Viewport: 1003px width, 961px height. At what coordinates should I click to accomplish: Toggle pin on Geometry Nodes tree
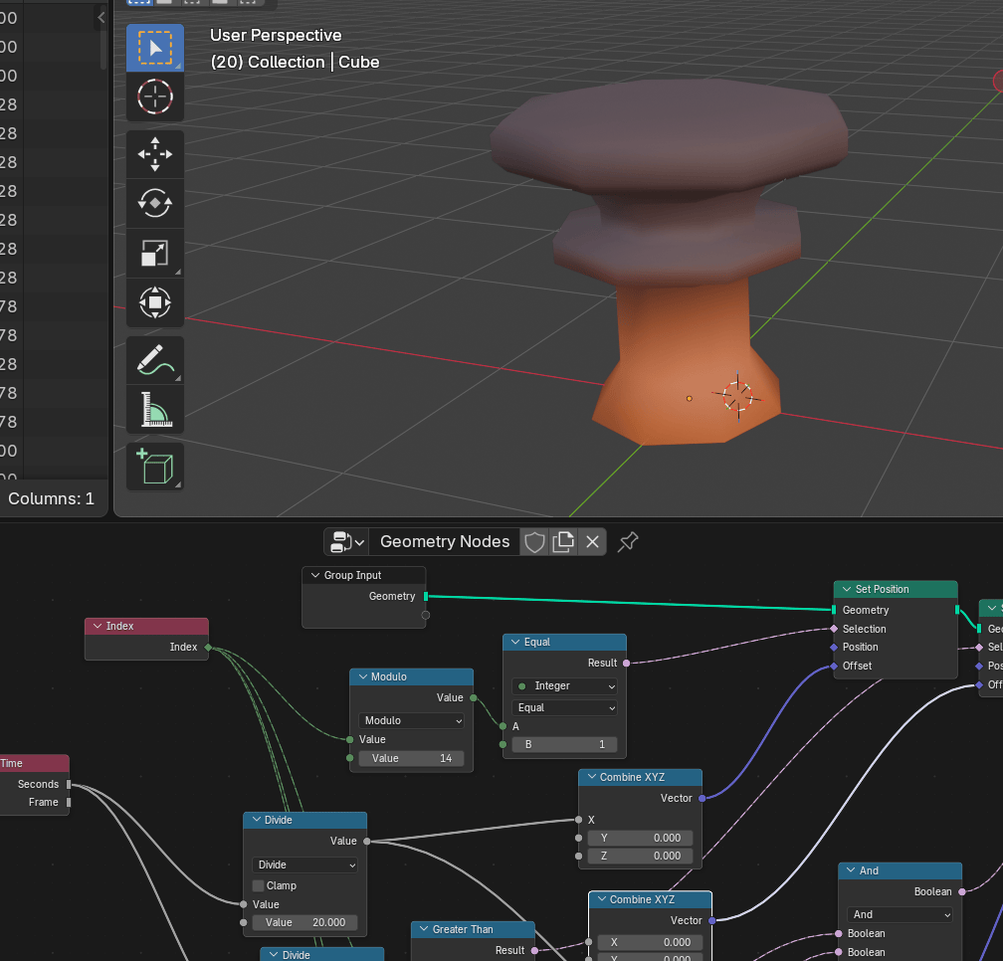tap(628, 541)
